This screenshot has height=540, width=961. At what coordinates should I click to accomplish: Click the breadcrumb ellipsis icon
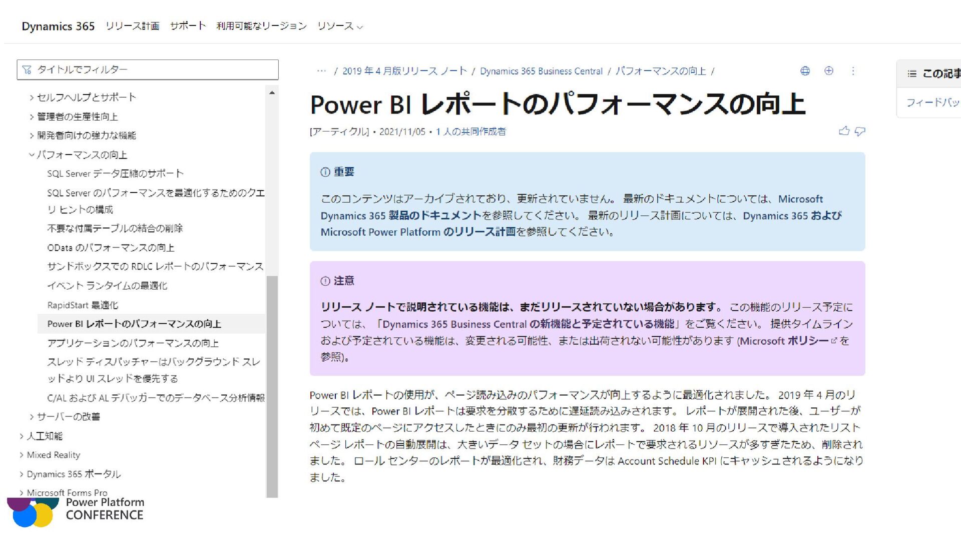coord(321,71)
